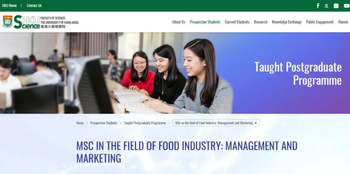Viewport: 350px width, 174px height.
Task: Click the HKU crest shield logo
Action: coord(7,22)
